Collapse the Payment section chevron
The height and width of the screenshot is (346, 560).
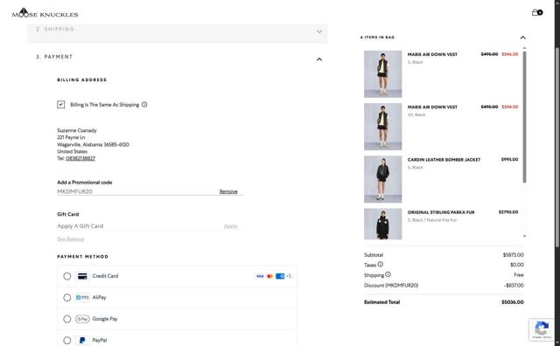(319, 59)
